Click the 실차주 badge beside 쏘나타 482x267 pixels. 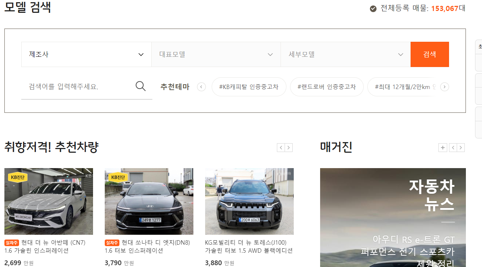point(112,243)
